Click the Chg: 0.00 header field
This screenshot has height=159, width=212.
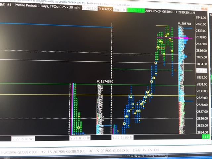[120, 10]
